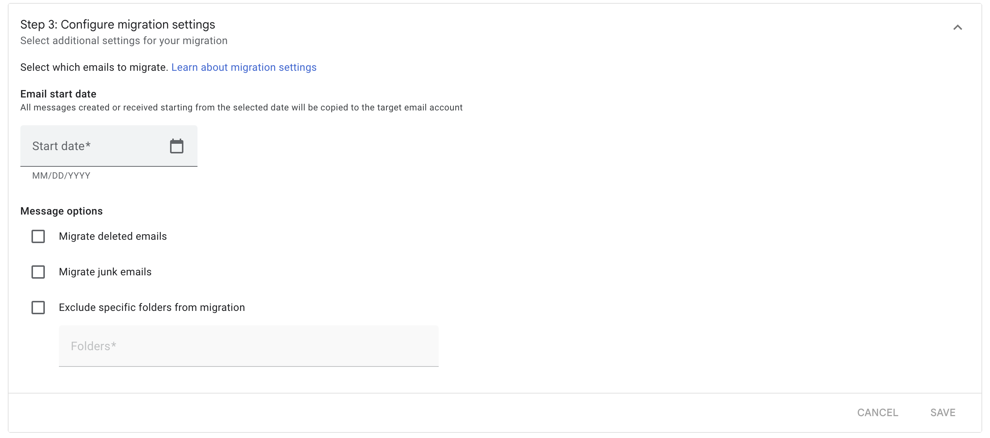Click Step 3: Configure migration settings header
Screen dimensions: 990x438
[x=117, y=24]
